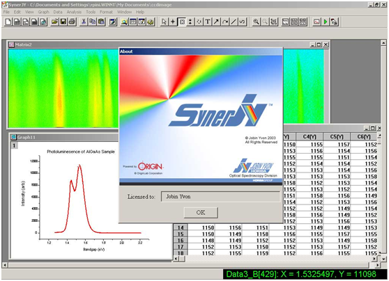Screen dimensions: 389x281
Task: Select the Line drawing tool
Action: click(234, 22)
